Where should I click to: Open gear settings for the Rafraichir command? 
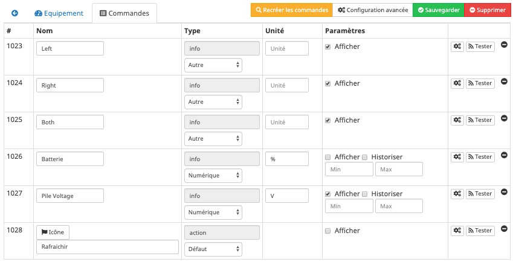(x=457, y=231)
